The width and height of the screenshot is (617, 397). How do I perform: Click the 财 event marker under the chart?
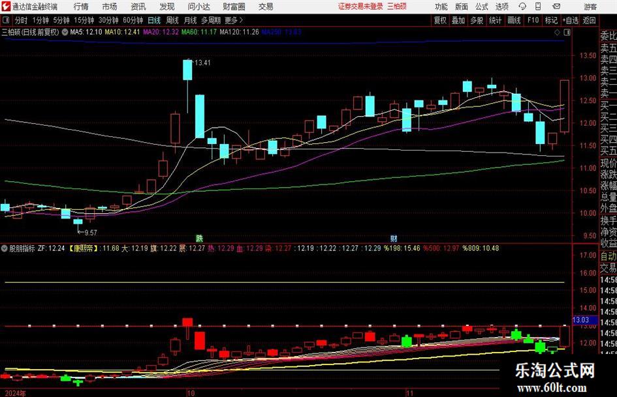[x=394, y=238]
